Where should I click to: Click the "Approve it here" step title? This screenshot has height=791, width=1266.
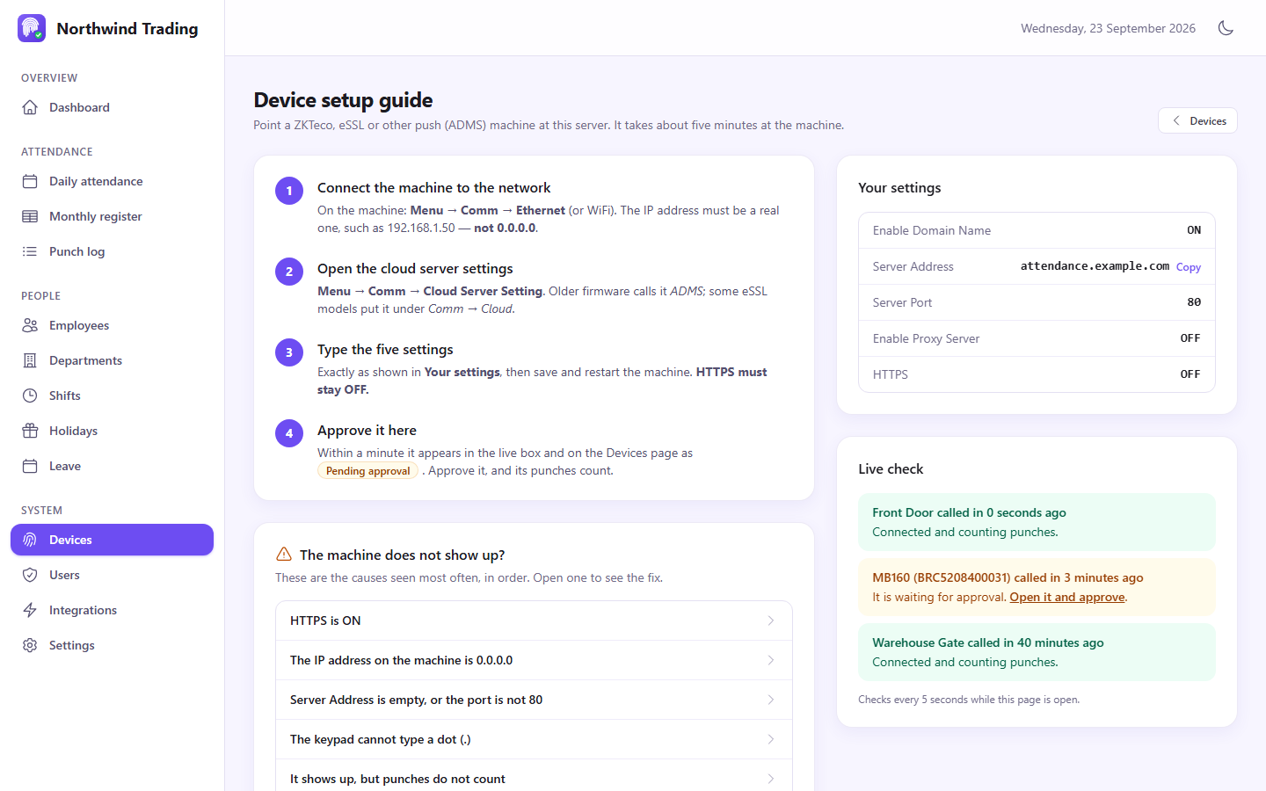(367, 430)
